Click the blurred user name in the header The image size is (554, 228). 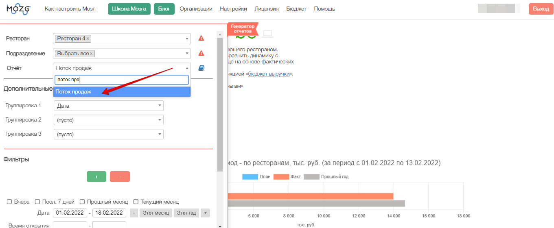tap(499, 9)
